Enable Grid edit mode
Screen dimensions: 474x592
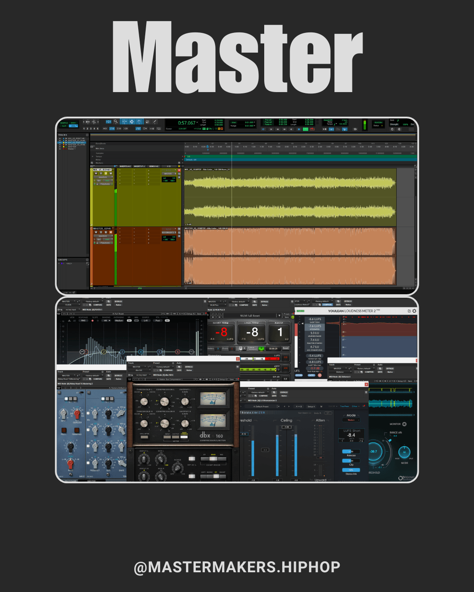coord(73,126)
